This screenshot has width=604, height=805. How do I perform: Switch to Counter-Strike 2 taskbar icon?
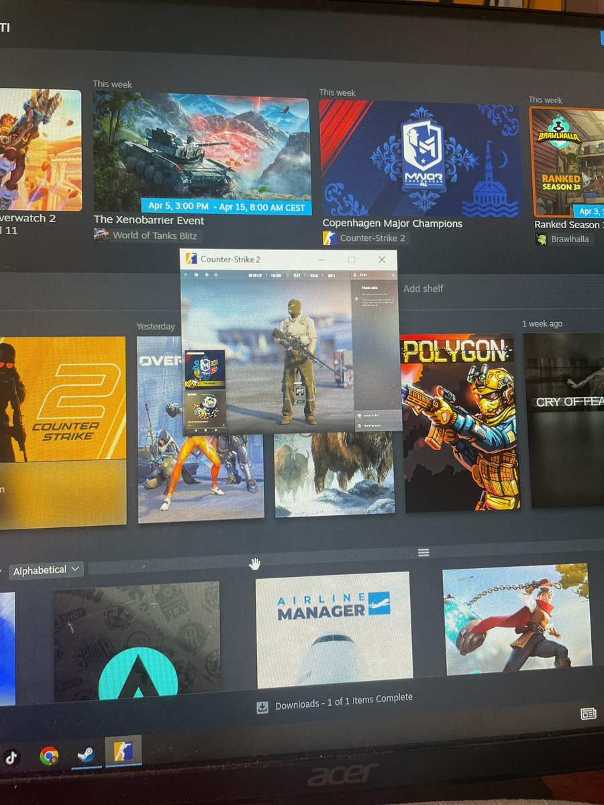click(x=123, y=753)
